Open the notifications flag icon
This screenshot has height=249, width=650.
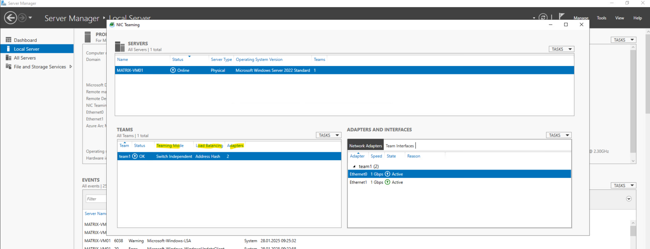pyautogui.click(x=561, y=15)
